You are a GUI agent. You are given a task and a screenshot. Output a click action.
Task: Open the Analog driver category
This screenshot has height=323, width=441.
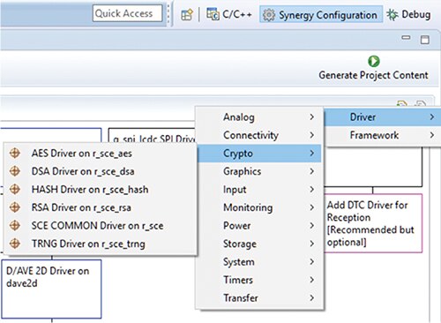[259, 117]
